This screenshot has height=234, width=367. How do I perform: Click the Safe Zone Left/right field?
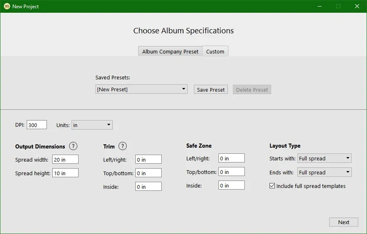pos(232,158)
